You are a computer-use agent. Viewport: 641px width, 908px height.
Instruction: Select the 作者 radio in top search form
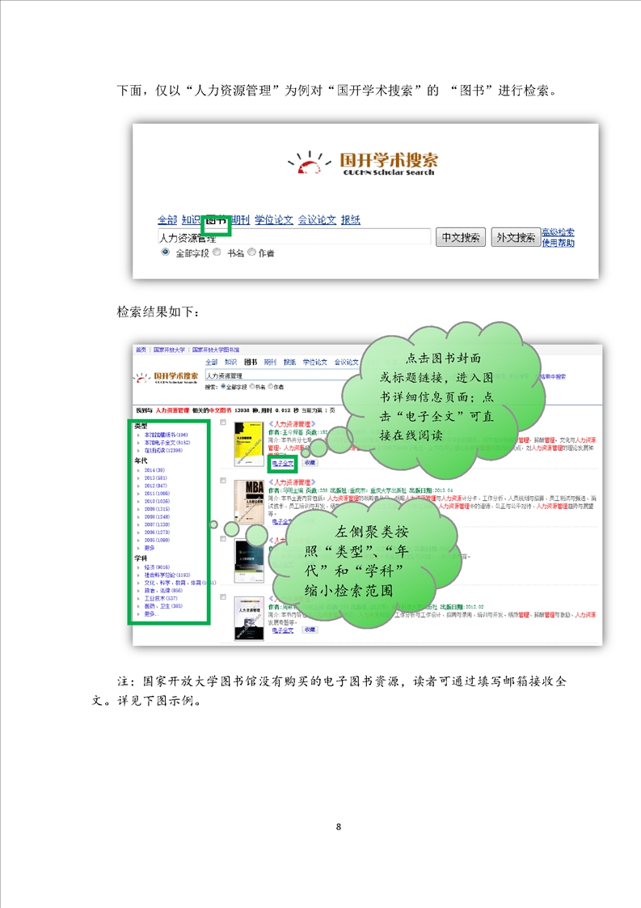pos(251,252)
